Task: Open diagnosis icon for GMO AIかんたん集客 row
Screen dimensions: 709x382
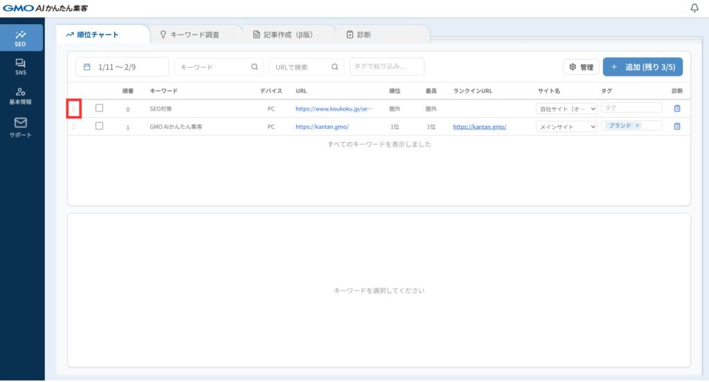Action: [x=677, y=127]
